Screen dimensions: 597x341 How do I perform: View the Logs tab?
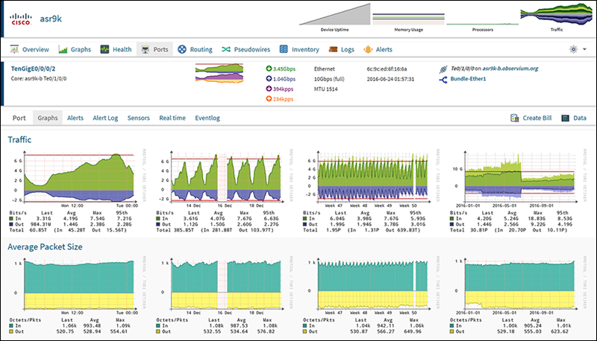coord(342,49)
